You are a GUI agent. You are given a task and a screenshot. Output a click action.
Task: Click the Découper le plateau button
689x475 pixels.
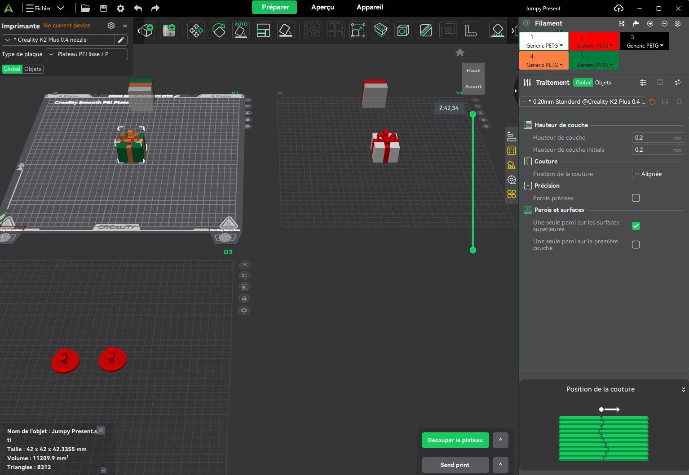coord(455,440)
